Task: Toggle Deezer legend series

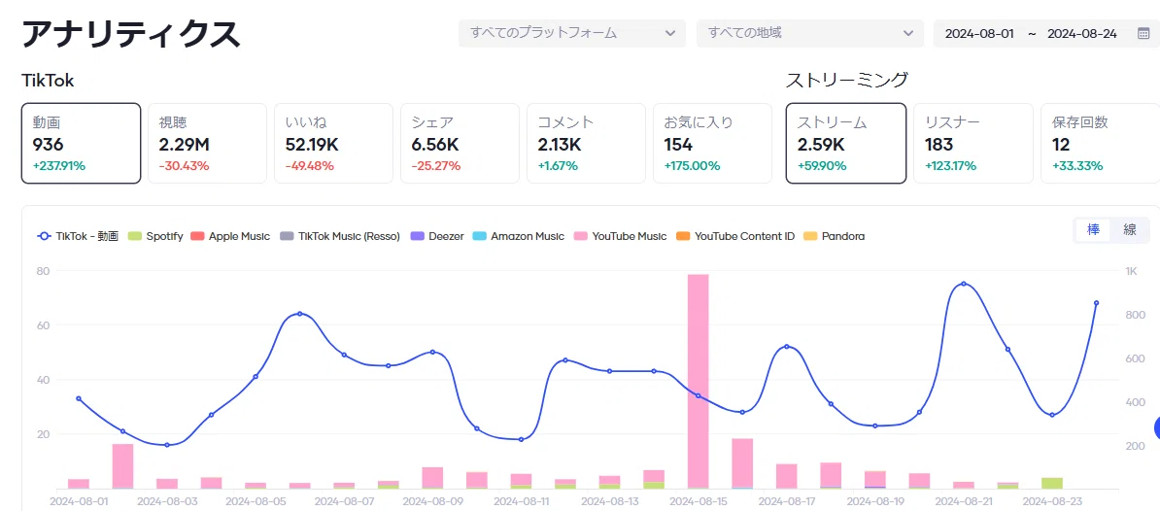Action: [x=436, y=237]
